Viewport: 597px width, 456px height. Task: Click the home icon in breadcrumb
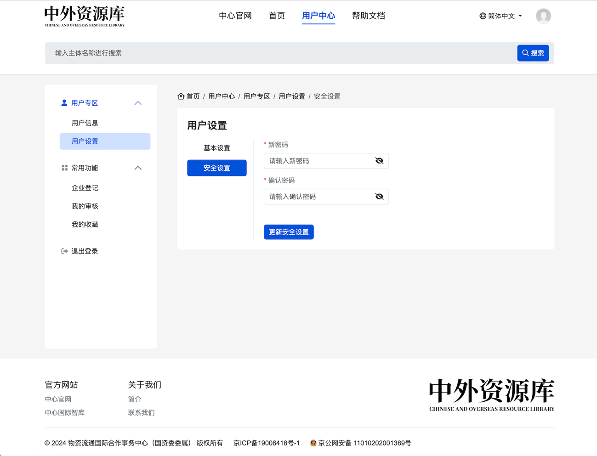click(x=181, y=96)
